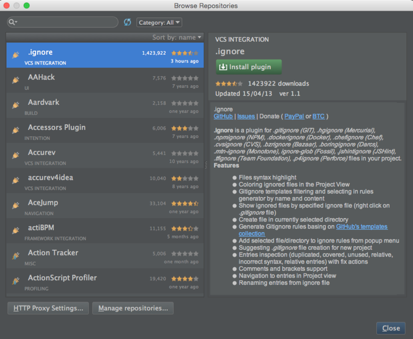Select the AceJump plugin name
Screen dimensions: 413x339
(x=43, y=203)
